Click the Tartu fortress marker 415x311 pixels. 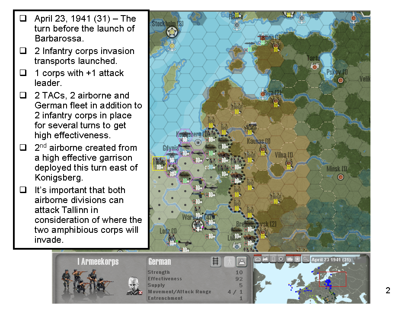[315, 67]
